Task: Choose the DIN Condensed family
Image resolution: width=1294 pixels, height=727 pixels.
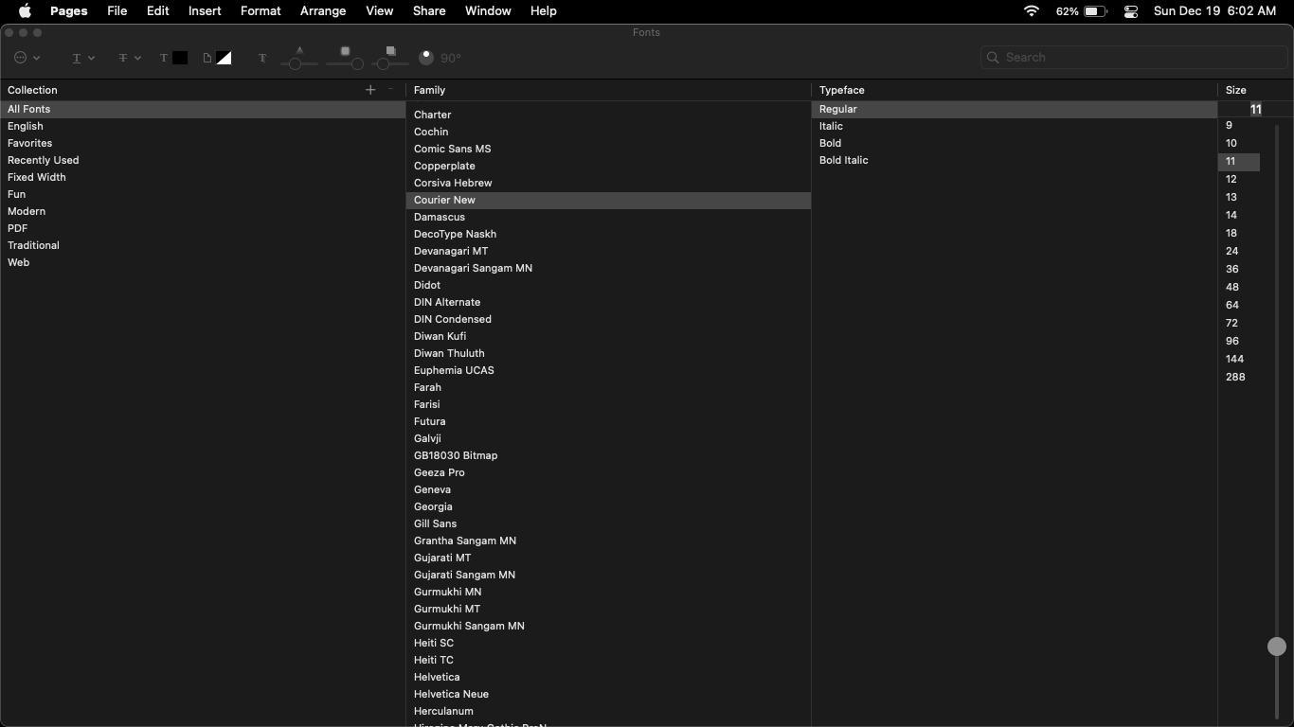Action: [x=608, y=319]
